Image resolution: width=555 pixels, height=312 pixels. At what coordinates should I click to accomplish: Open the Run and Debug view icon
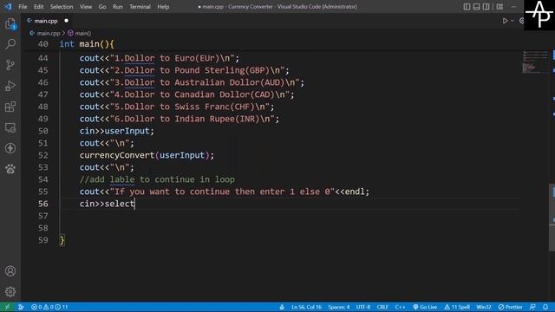pos(10,86)
